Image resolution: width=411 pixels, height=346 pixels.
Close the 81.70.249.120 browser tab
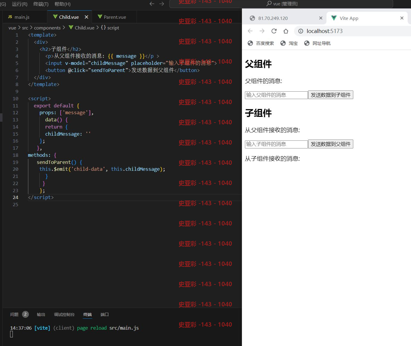pos(321,18)
